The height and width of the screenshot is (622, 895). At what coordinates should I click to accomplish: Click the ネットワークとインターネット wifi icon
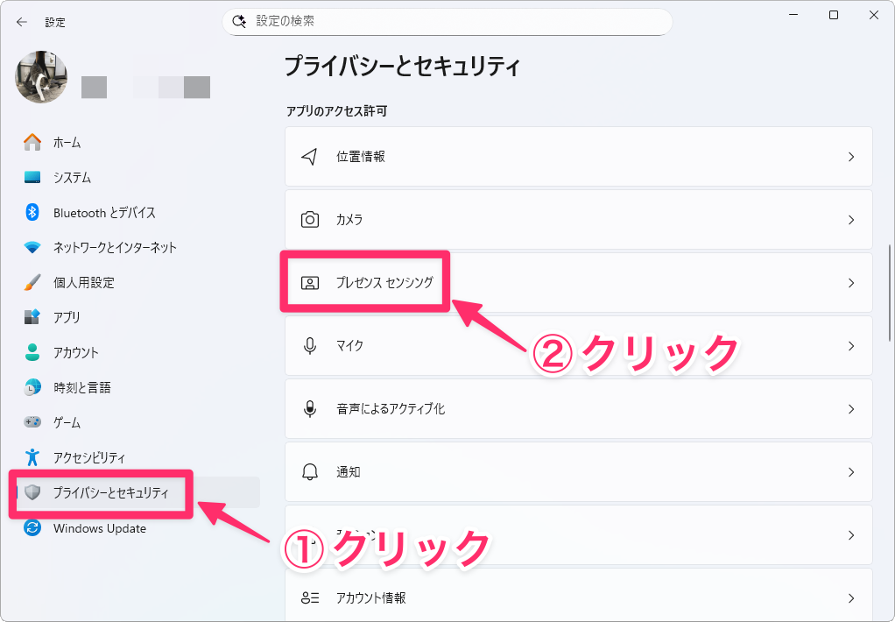[x=32, y=247]
